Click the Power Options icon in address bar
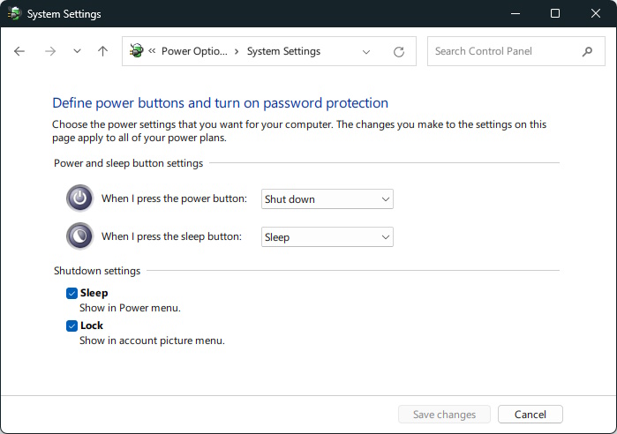 coord(136,51)
